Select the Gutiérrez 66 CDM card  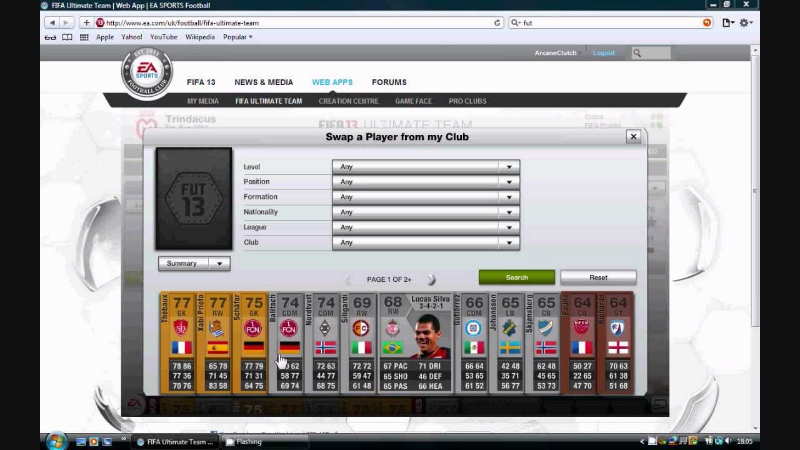471,343
